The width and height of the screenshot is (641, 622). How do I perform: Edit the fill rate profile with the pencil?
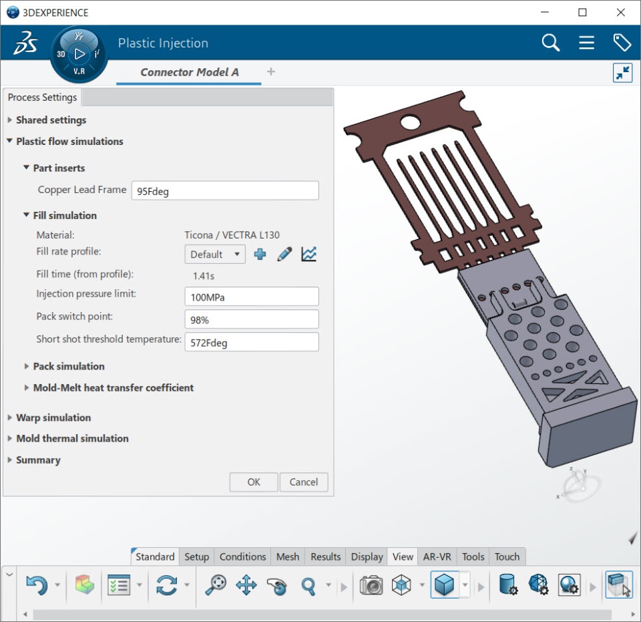[x=284, y=254]
